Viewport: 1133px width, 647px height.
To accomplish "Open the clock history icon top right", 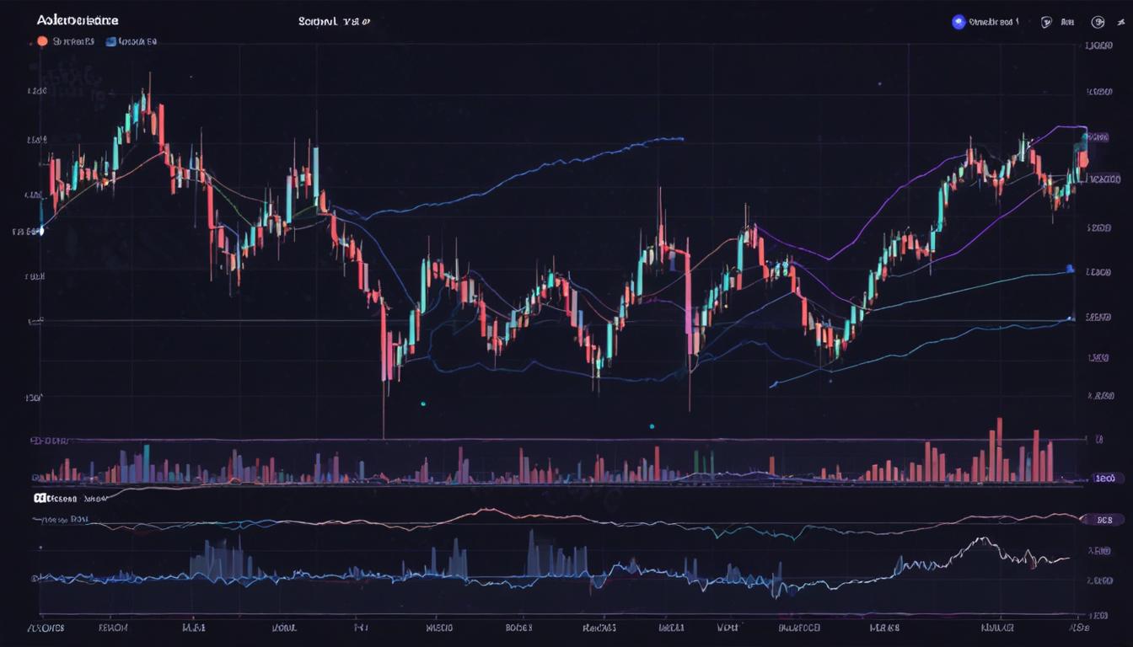I will point(1100,22).
